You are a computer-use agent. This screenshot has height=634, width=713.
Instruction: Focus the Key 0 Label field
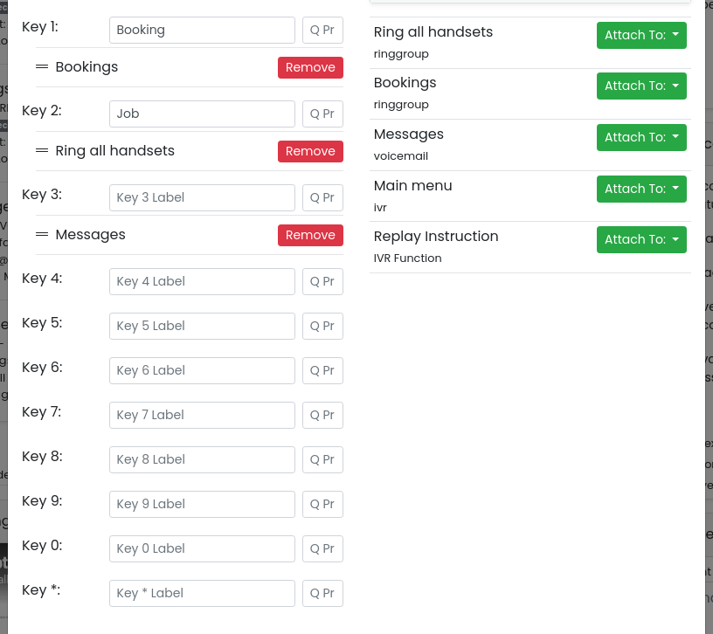(202, 548)
